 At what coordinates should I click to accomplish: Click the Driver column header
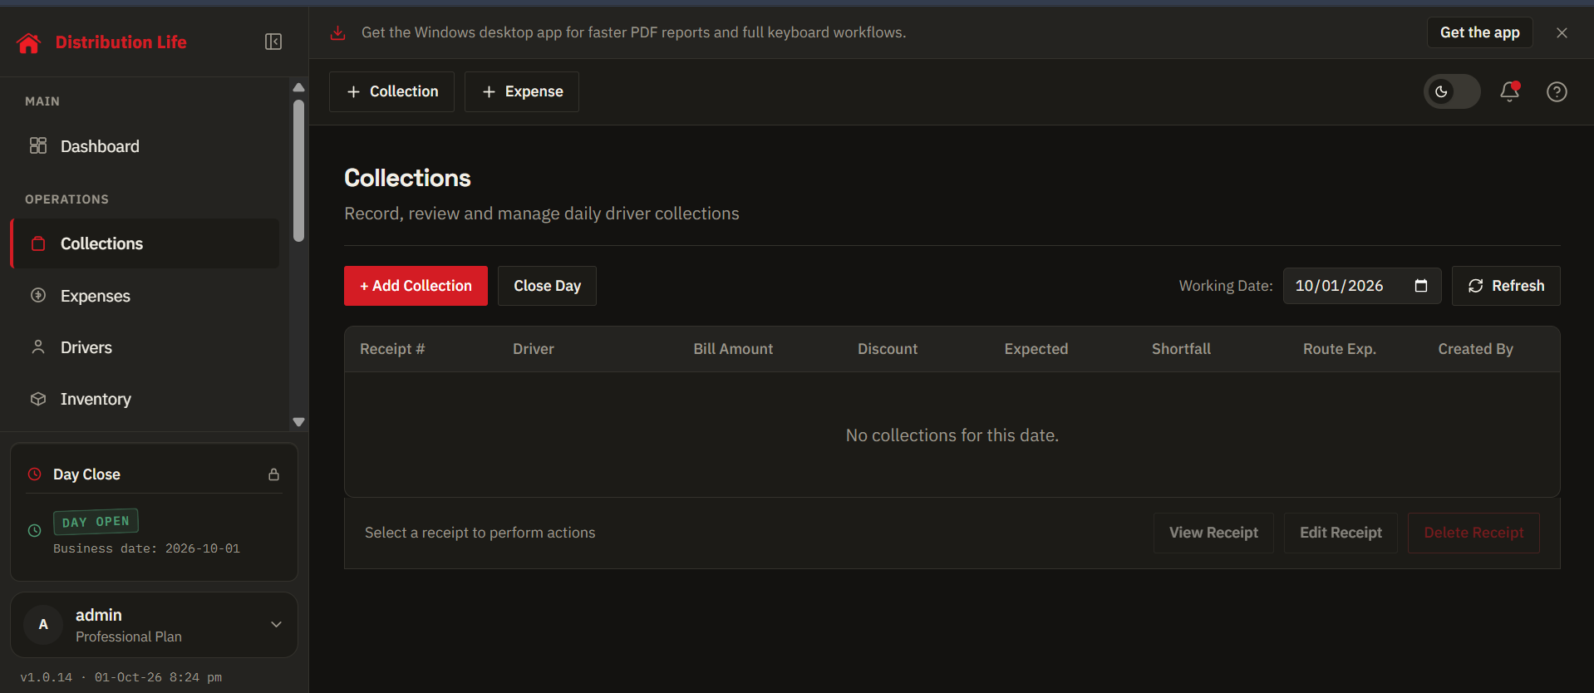534,349
